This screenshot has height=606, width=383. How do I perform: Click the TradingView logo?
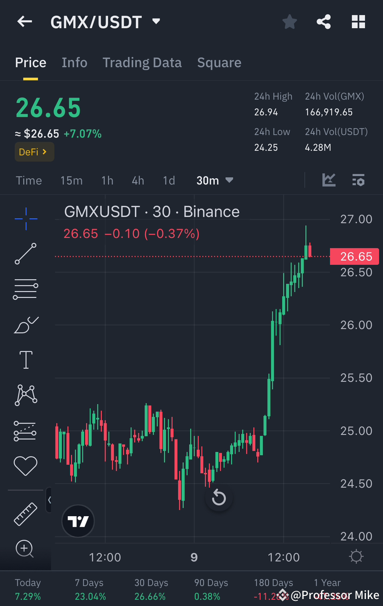[78, 521]
